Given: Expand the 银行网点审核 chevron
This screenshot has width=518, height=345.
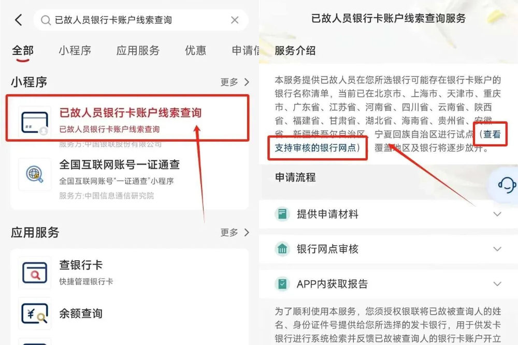Looking at the screenshot, I should coord(497,249).
